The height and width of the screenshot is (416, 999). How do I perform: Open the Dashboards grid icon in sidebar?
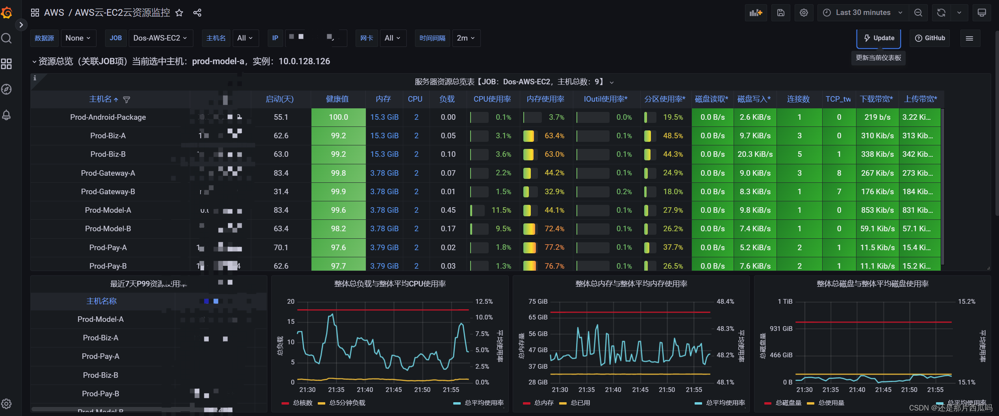[7, 64]
